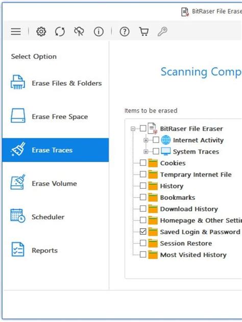
Task: Open the info (i) icon
Action: point(99,32)
